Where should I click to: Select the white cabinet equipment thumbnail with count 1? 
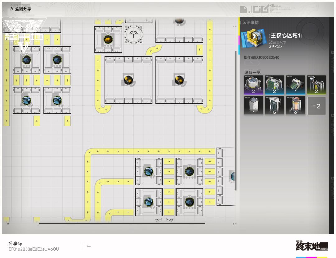point(254,106)
